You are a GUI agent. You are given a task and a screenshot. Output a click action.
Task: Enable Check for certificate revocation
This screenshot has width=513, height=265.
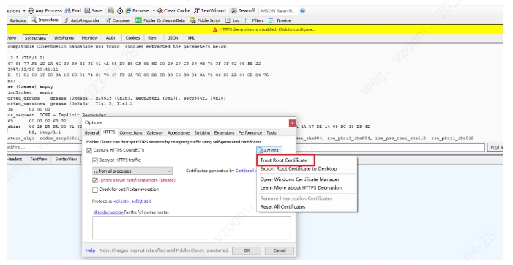(x=95, y=190)
